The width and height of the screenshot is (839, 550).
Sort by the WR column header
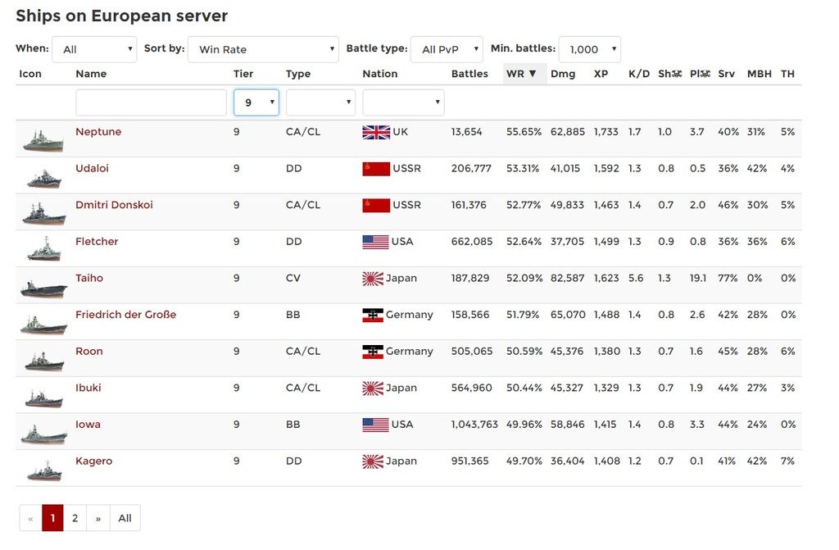[x=521, y=74]
